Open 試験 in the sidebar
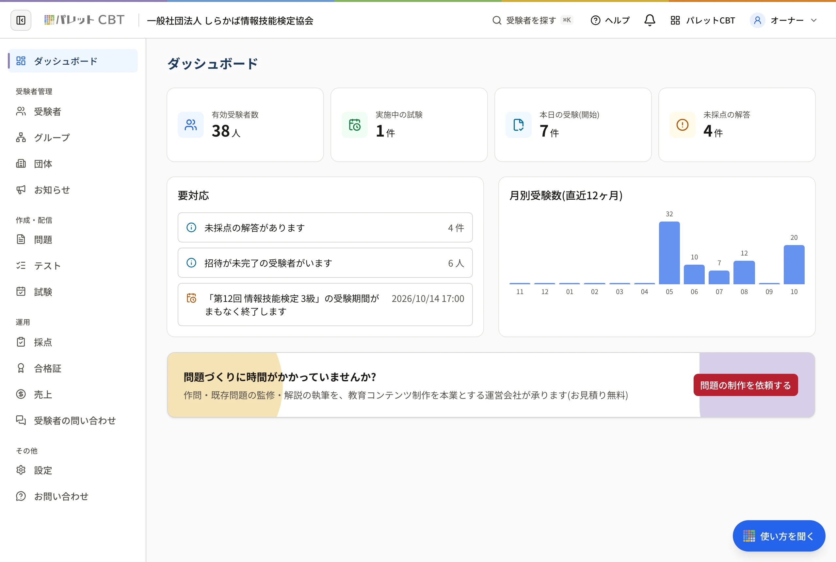Viewport: 836px width, 562px height. click(73, 292)
